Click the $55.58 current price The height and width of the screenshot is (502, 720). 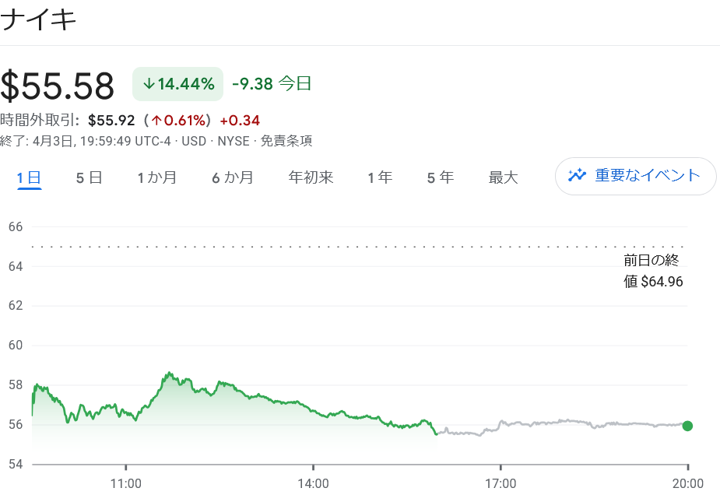click(58, 86)
